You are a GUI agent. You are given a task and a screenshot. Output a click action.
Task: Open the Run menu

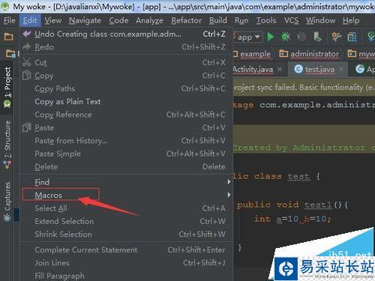(x=241, y=20)
